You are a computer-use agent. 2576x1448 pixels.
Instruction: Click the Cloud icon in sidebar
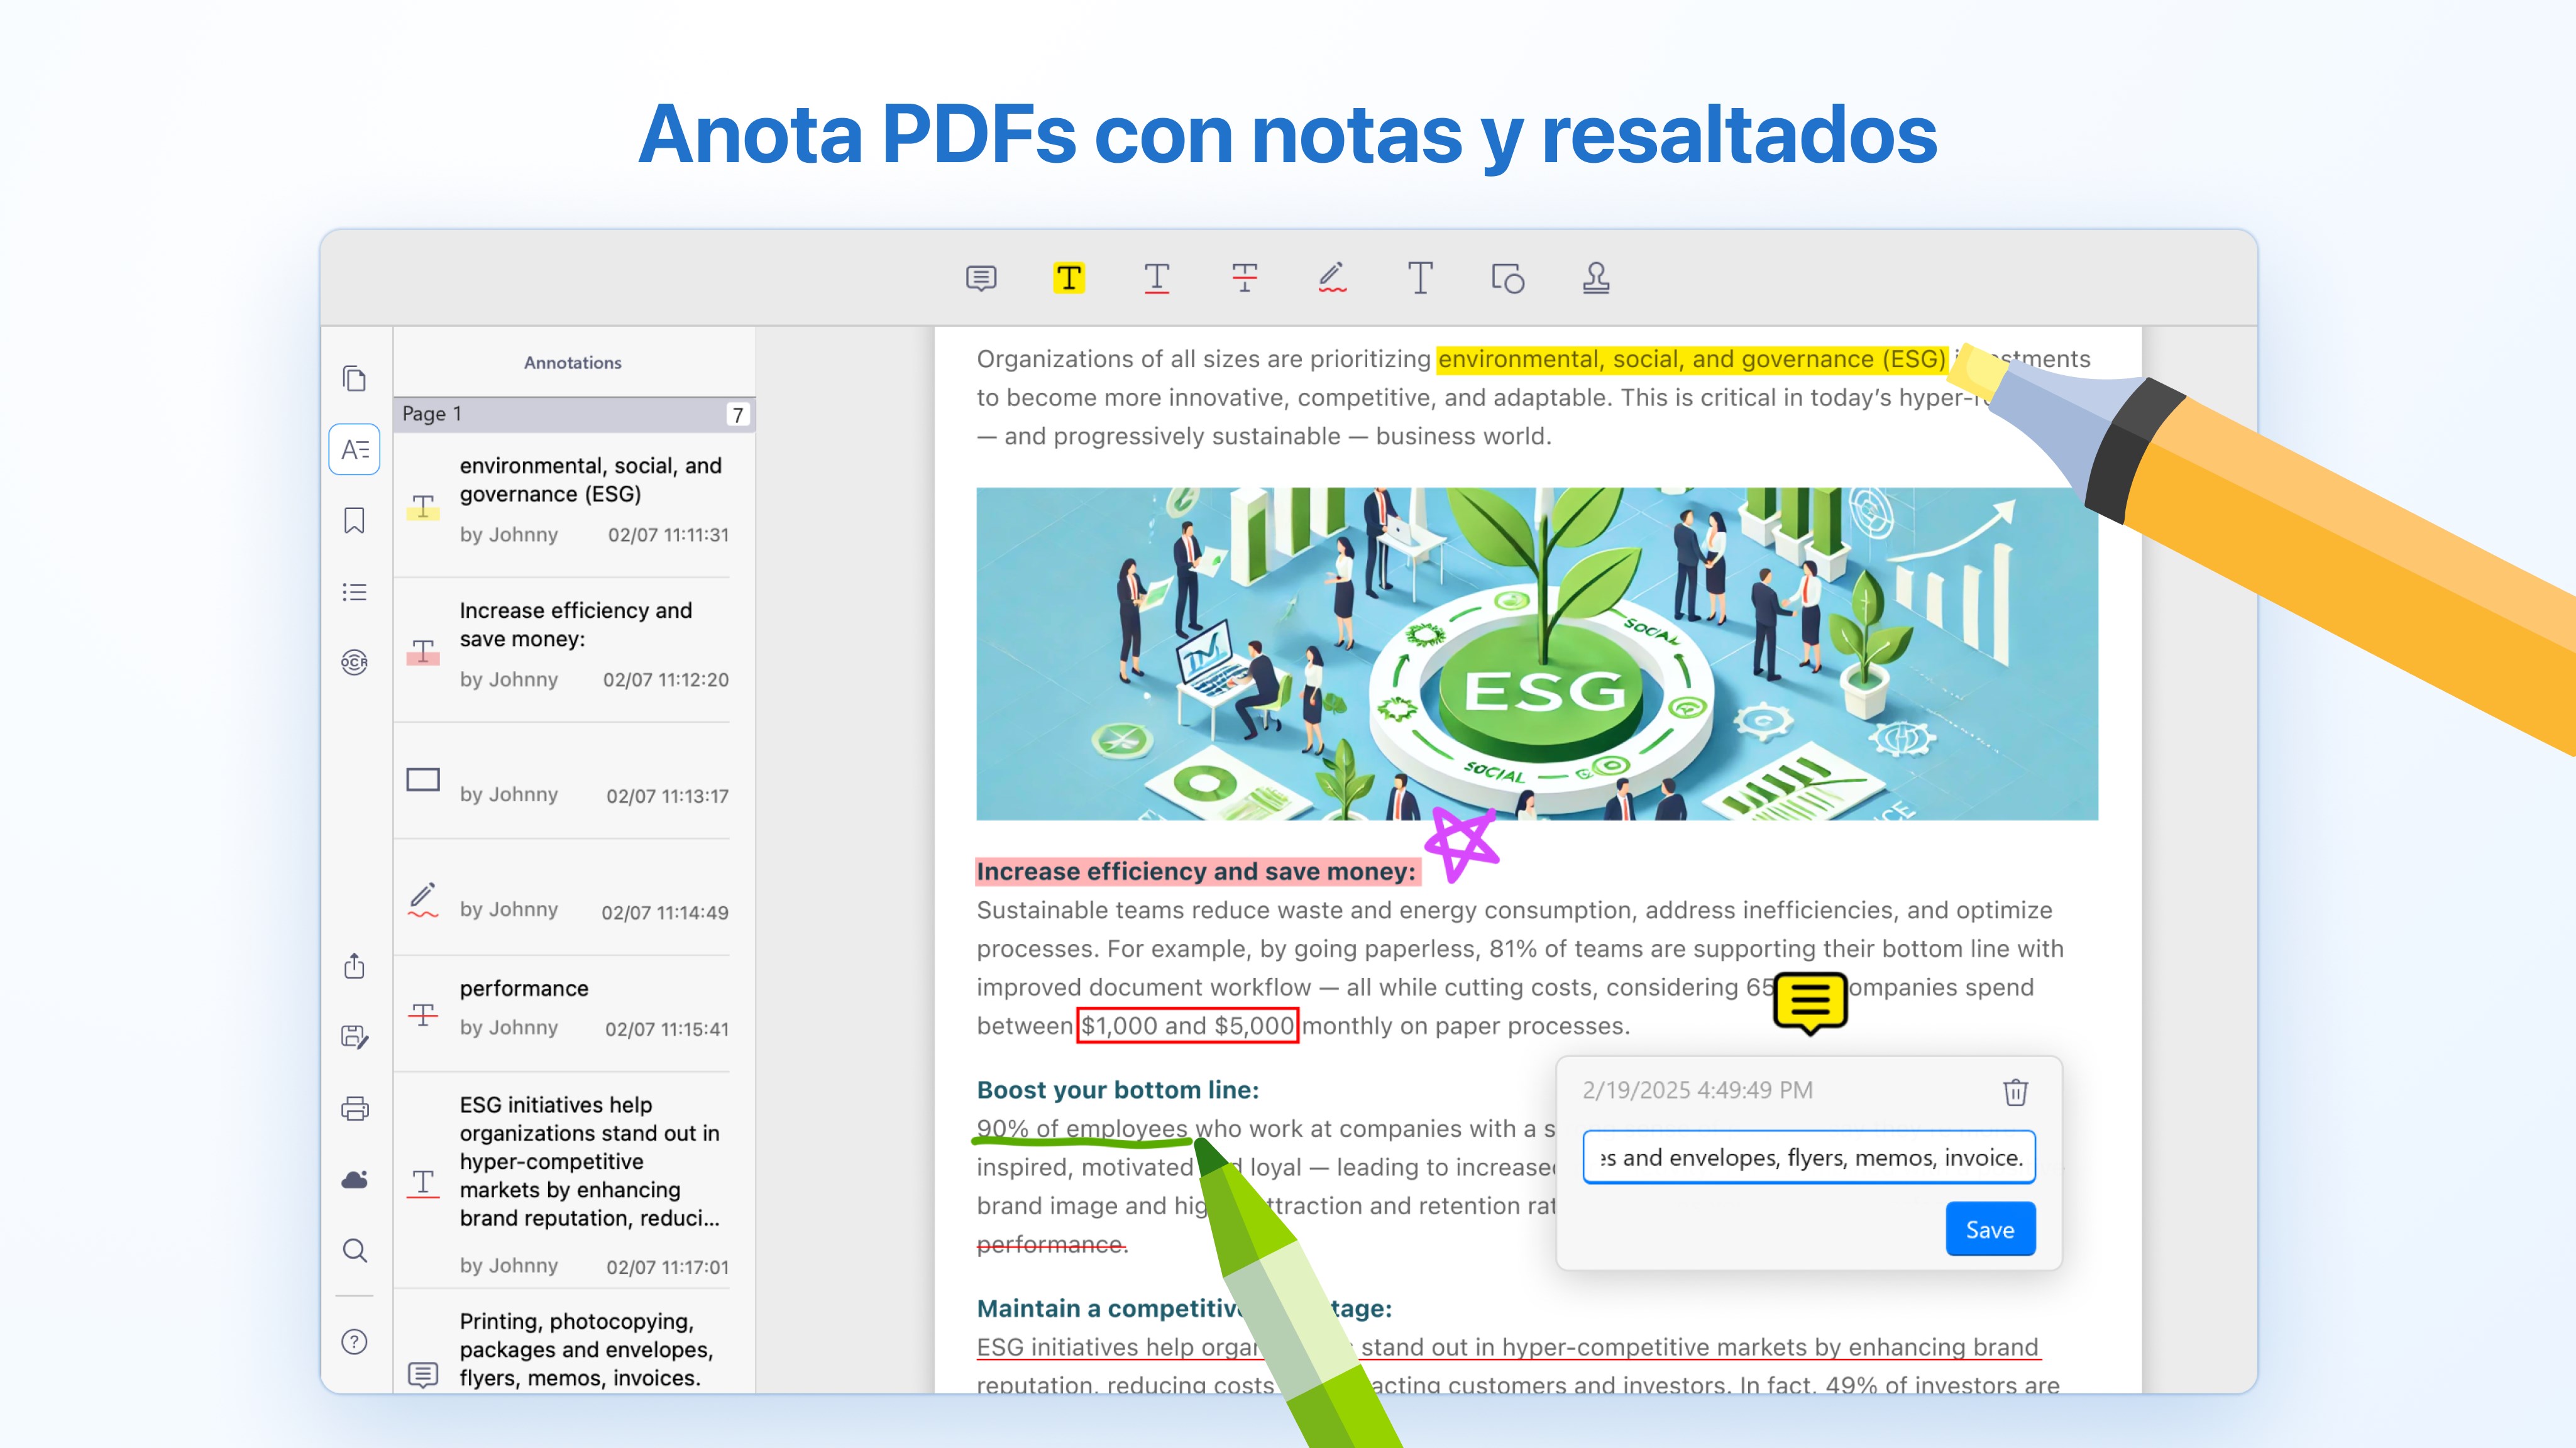pos(354,1179)
